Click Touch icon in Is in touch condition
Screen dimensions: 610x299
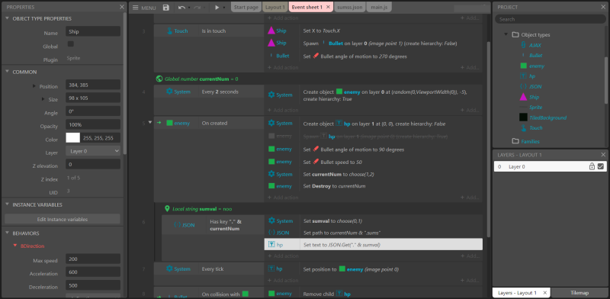[x=169, y=31]
